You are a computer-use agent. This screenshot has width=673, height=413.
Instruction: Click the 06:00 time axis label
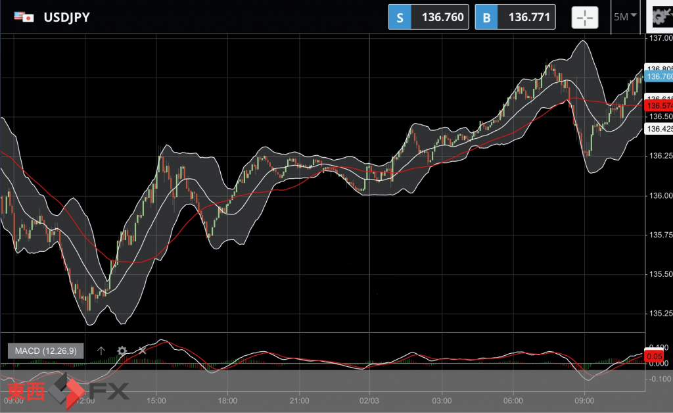513,401
